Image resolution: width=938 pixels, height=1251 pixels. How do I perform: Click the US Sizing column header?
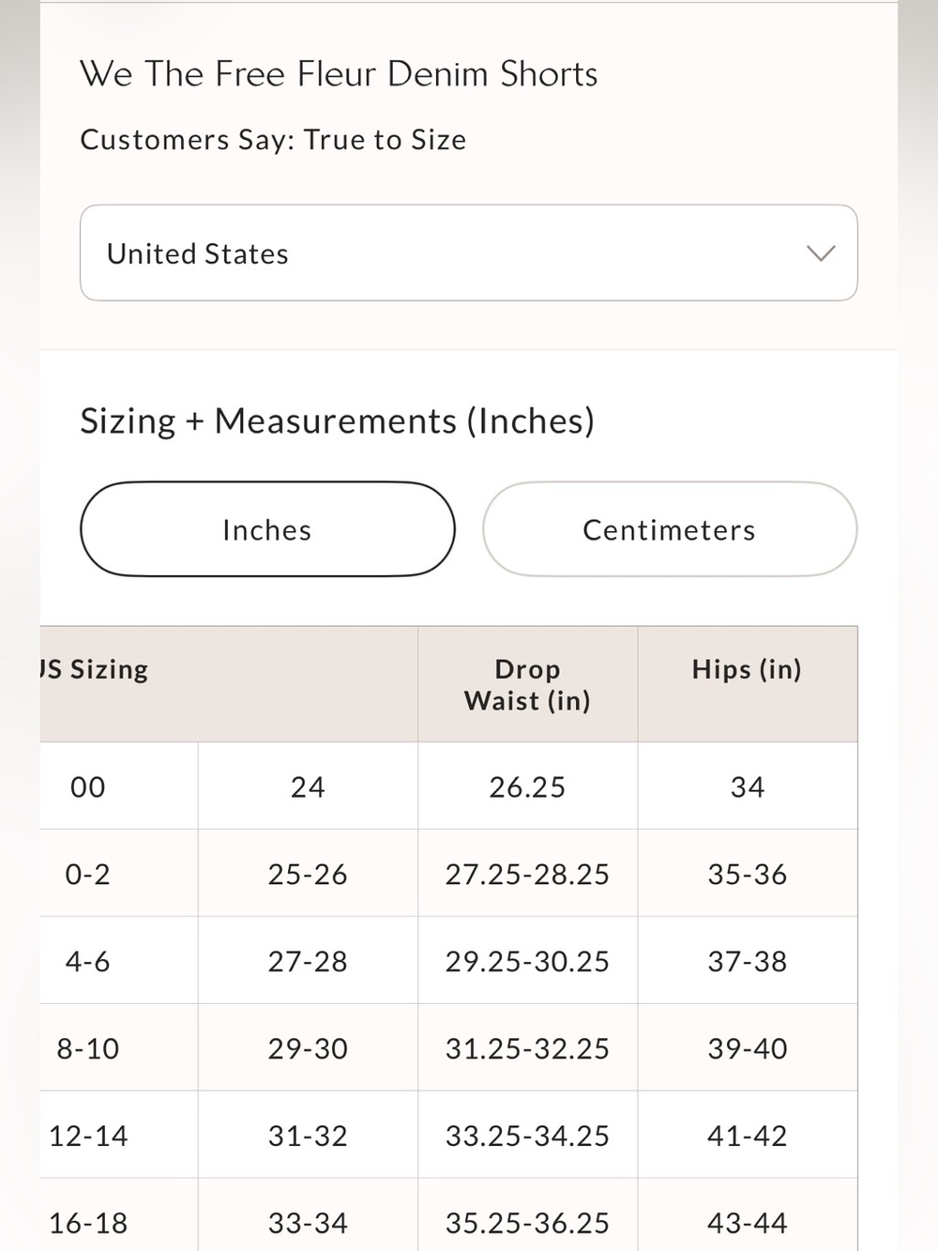(x=95, y=669)
